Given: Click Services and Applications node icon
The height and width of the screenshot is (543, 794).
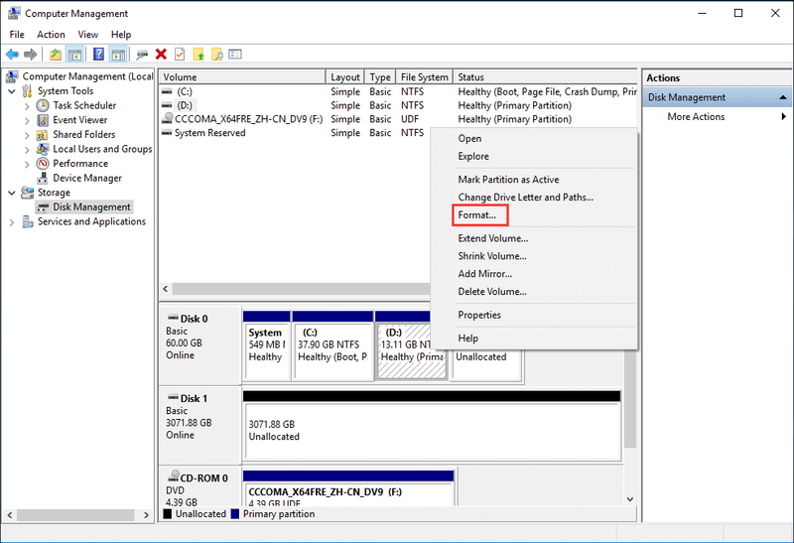Looking at the screenshot, I should click(28, 221).
